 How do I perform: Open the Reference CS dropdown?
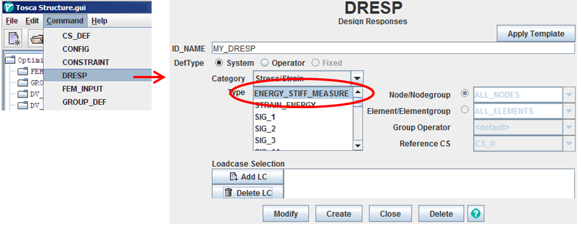569,144
